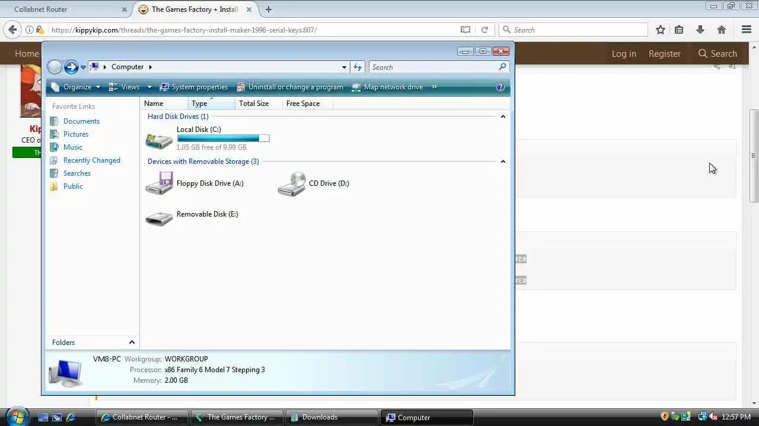The height and width of the screenshot is (426, 759).
Task: Click Map network drive toolbar button
Action: 387,87
